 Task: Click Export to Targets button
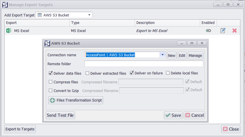pyautogui.click(x=20, y=129)
